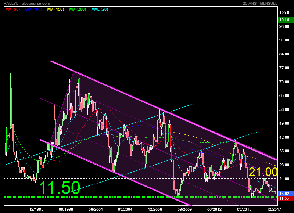Click the 84.00 price axis value
294x213 pixels.
coord(284,54)
